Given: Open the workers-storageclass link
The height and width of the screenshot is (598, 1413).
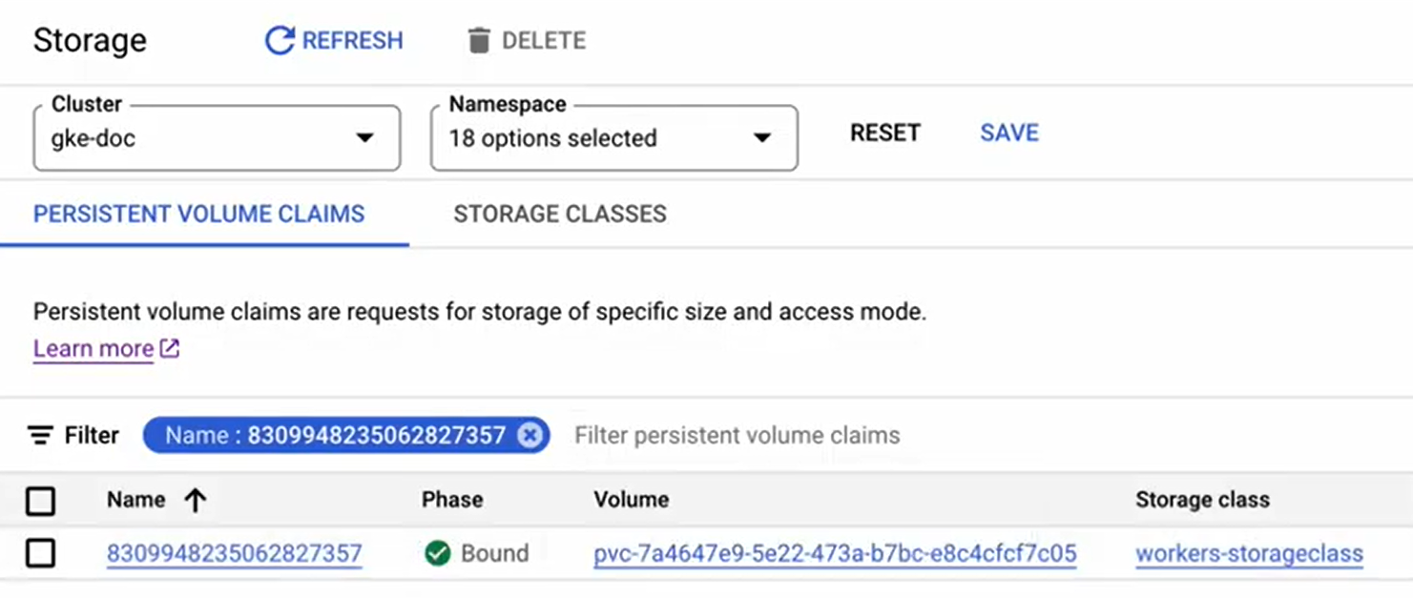Looking at the screenshot, I should pyautogui.click(x=1249, y=553).
